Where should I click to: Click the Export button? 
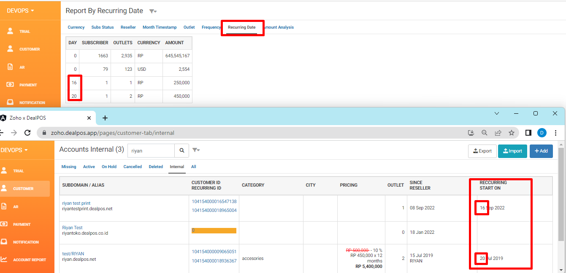pyautogui.click(x=482, y=151)
